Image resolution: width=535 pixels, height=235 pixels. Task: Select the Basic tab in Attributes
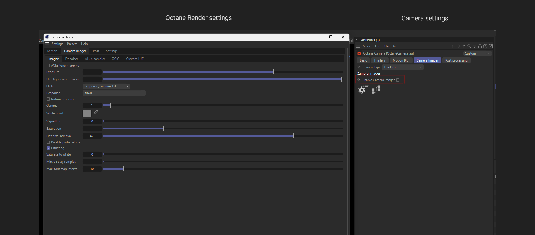click(x=363, y=60)
